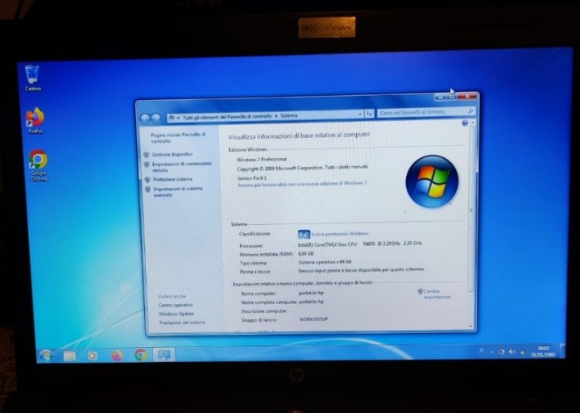Image resolution: width=580 pixels, height=413 pixels.
Task: Expand the address bar history dropdown
Action: point(359,114)
